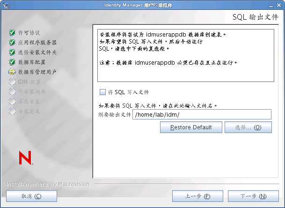Click the 选择... (O) browse button
Image resolution: width=285 pixels, height=208 pixels.
pyautogui.click(x=248, y=127)
